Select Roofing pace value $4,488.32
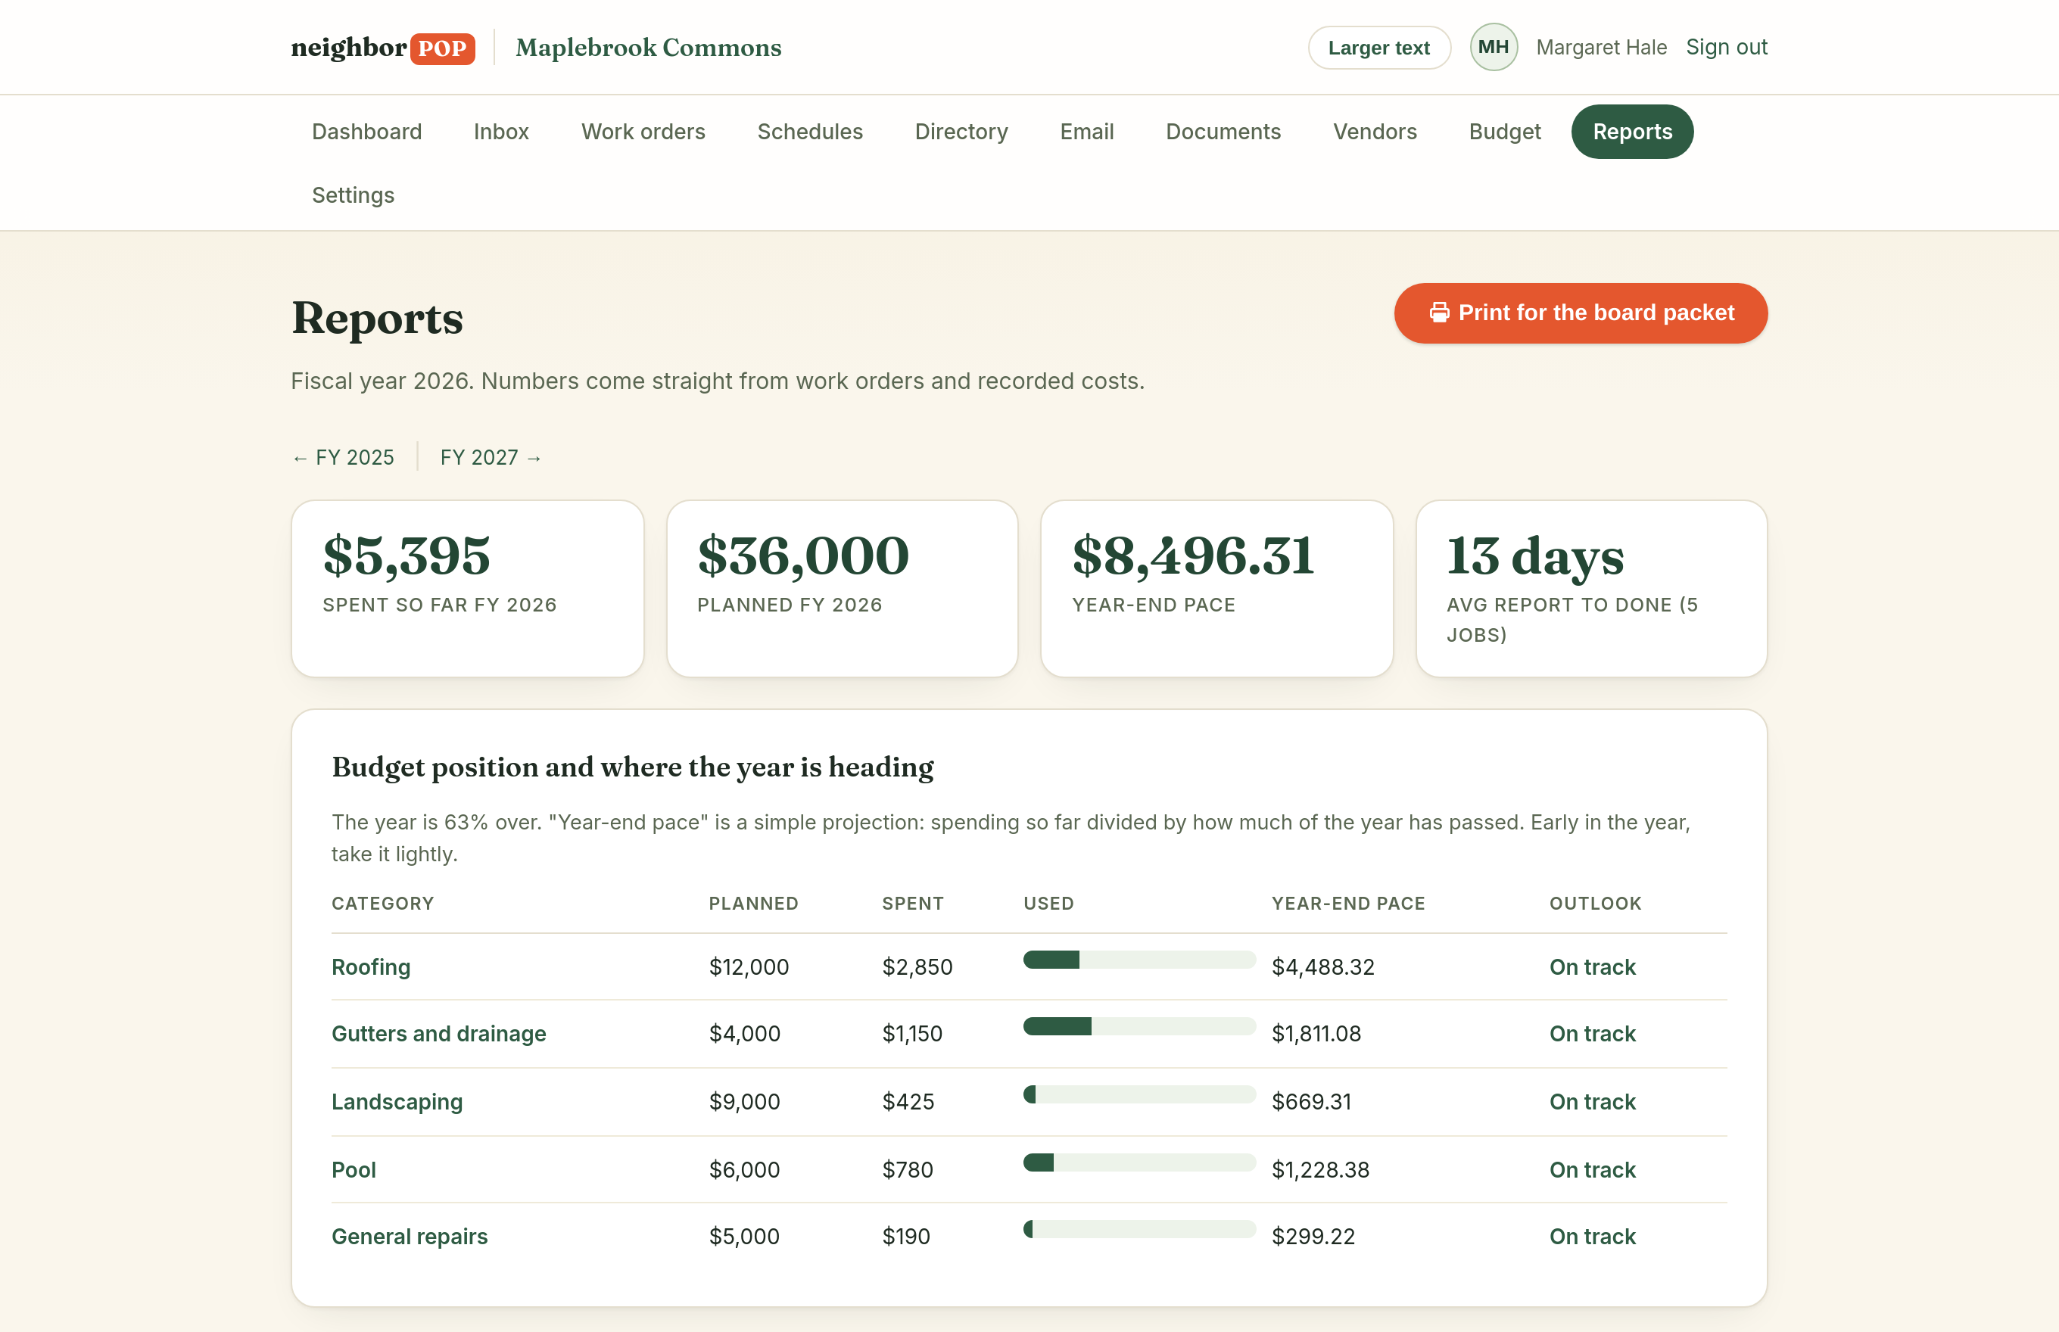This screenshot has height=1332, width=2059. pos(1322,967)
